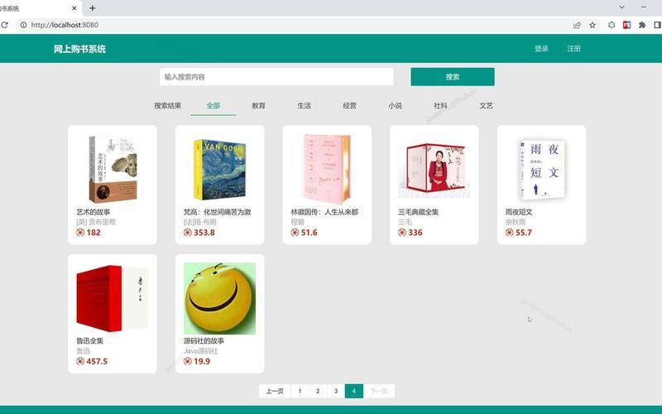Go to previous page with 上一页

(x=275, y=391)
